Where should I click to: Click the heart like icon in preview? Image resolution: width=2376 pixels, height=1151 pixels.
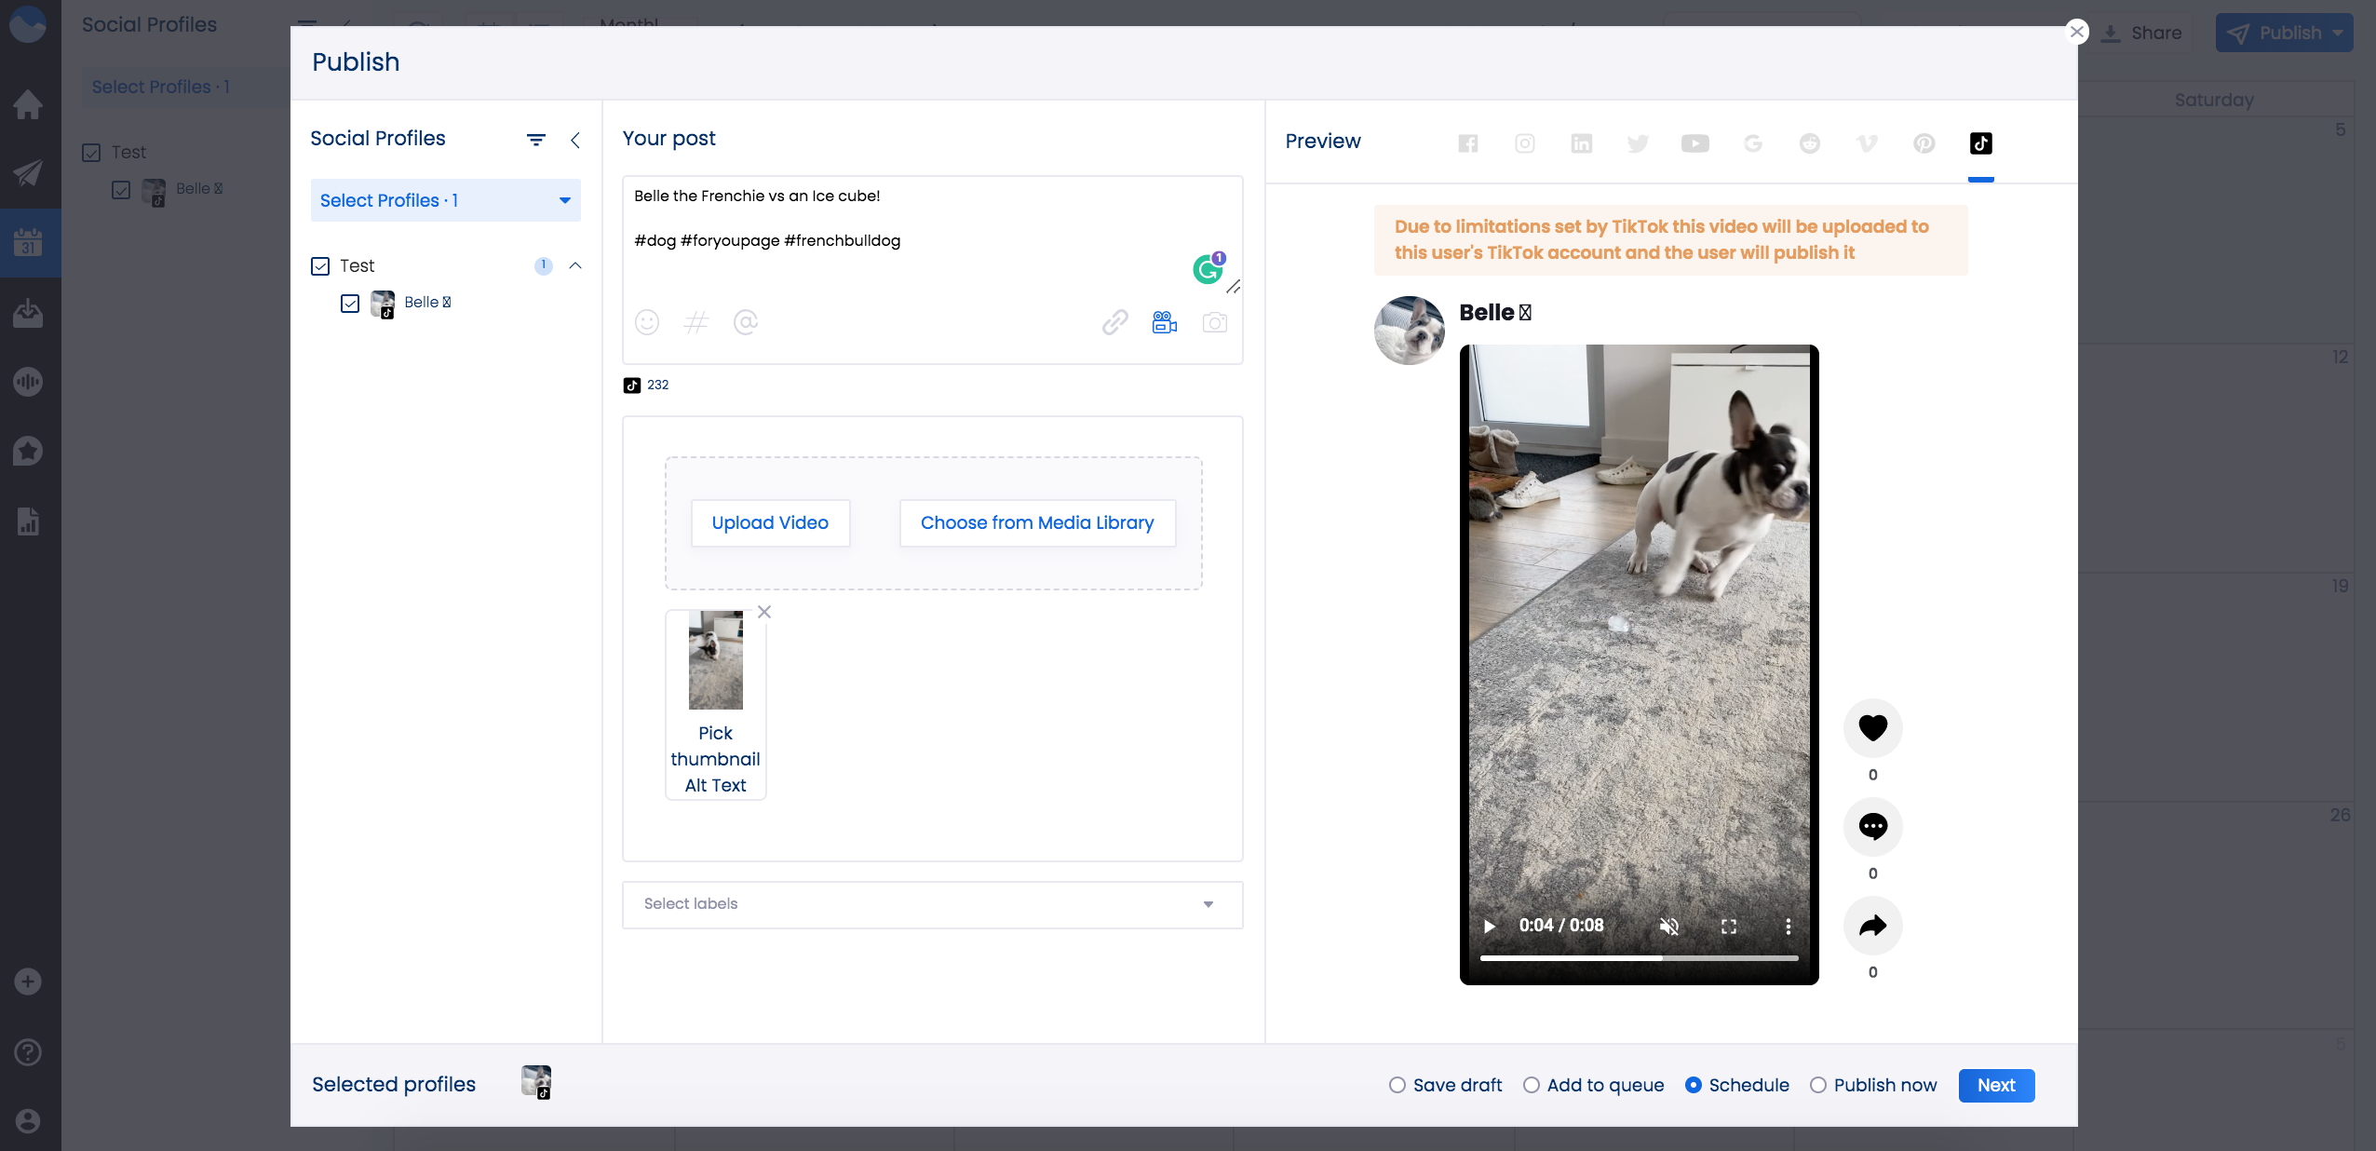[1873, 727]
